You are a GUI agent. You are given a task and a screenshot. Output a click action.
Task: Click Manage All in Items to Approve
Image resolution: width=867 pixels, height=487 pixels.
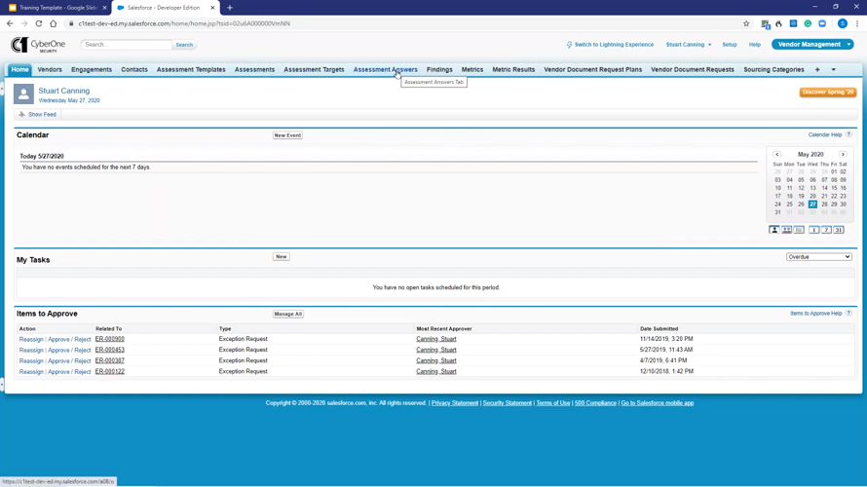click(x=287, y=314)
